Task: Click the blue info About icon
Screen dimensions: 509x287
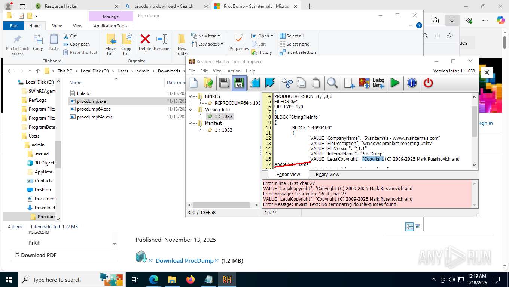Action: (x=412, y=83)
